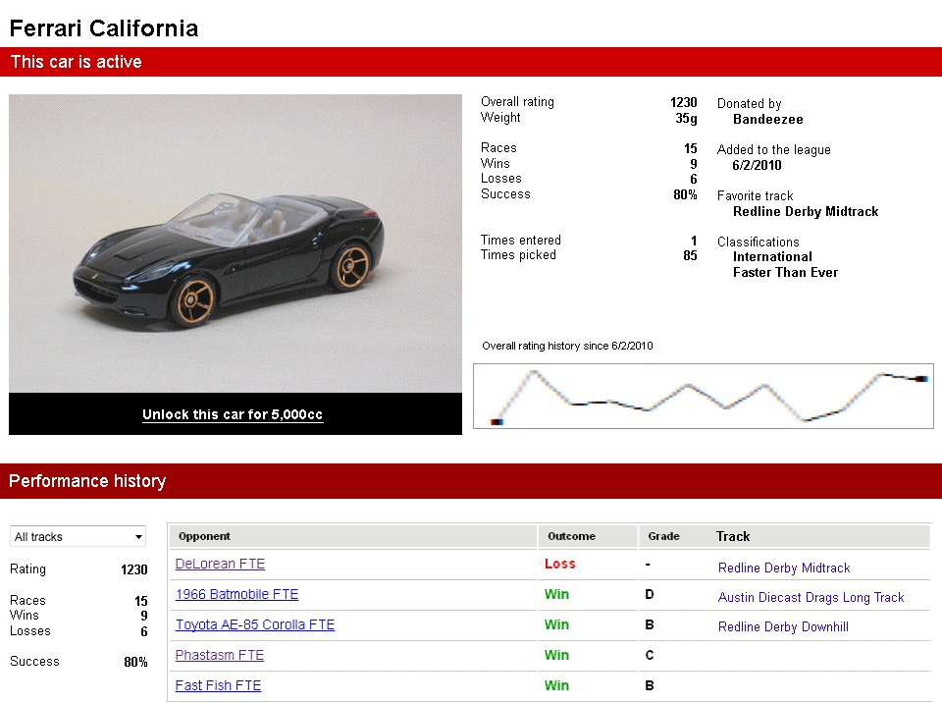The height and width of the screenshot is (703, 942).
Task: Click Unlock this car for 5,000cc link
Action: 233,414
